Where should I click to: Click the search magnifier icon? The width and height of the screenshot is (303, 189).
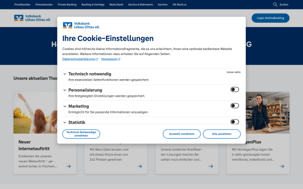275,5
